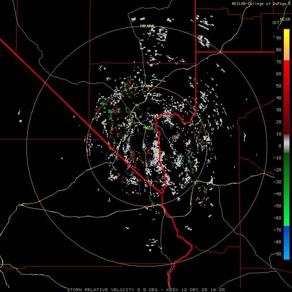This screenshot has width=292, height=292.
Task: Click the -20 scale value
Action: click(x=277, y=170)
